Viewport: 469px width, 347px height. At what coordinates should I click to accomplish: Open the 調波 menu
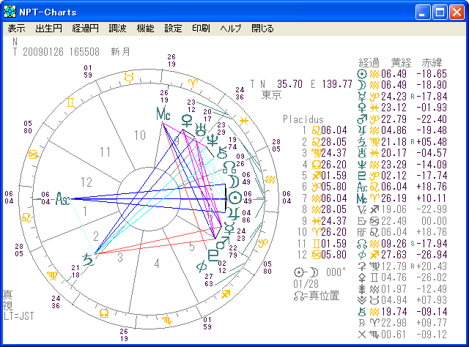pos(117,29)
